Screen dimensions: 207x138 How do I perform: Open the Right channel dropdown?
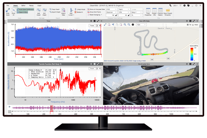(124, 9)
